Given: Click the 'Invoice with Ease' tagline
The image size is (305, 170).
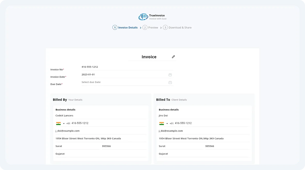Looking at the screenshot, I should click(158, 19).
